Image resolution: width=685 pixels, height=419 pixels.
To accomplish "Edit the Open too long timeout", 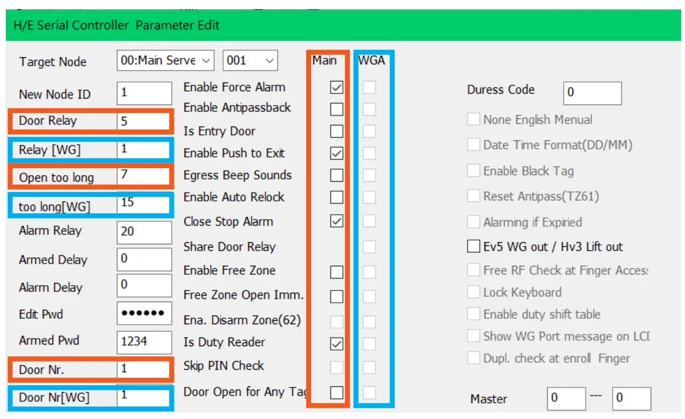I will (144, 176).
